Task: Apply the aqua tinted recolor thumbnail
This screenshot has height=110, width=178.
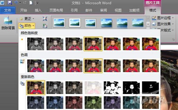Action: coord(131,103)
